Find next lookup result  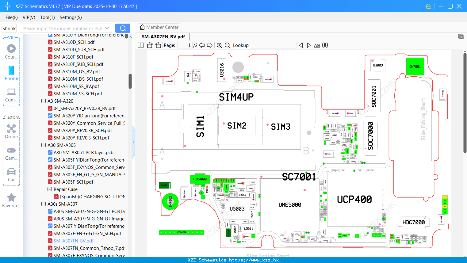pyautogui.click(x=309, y=45)
